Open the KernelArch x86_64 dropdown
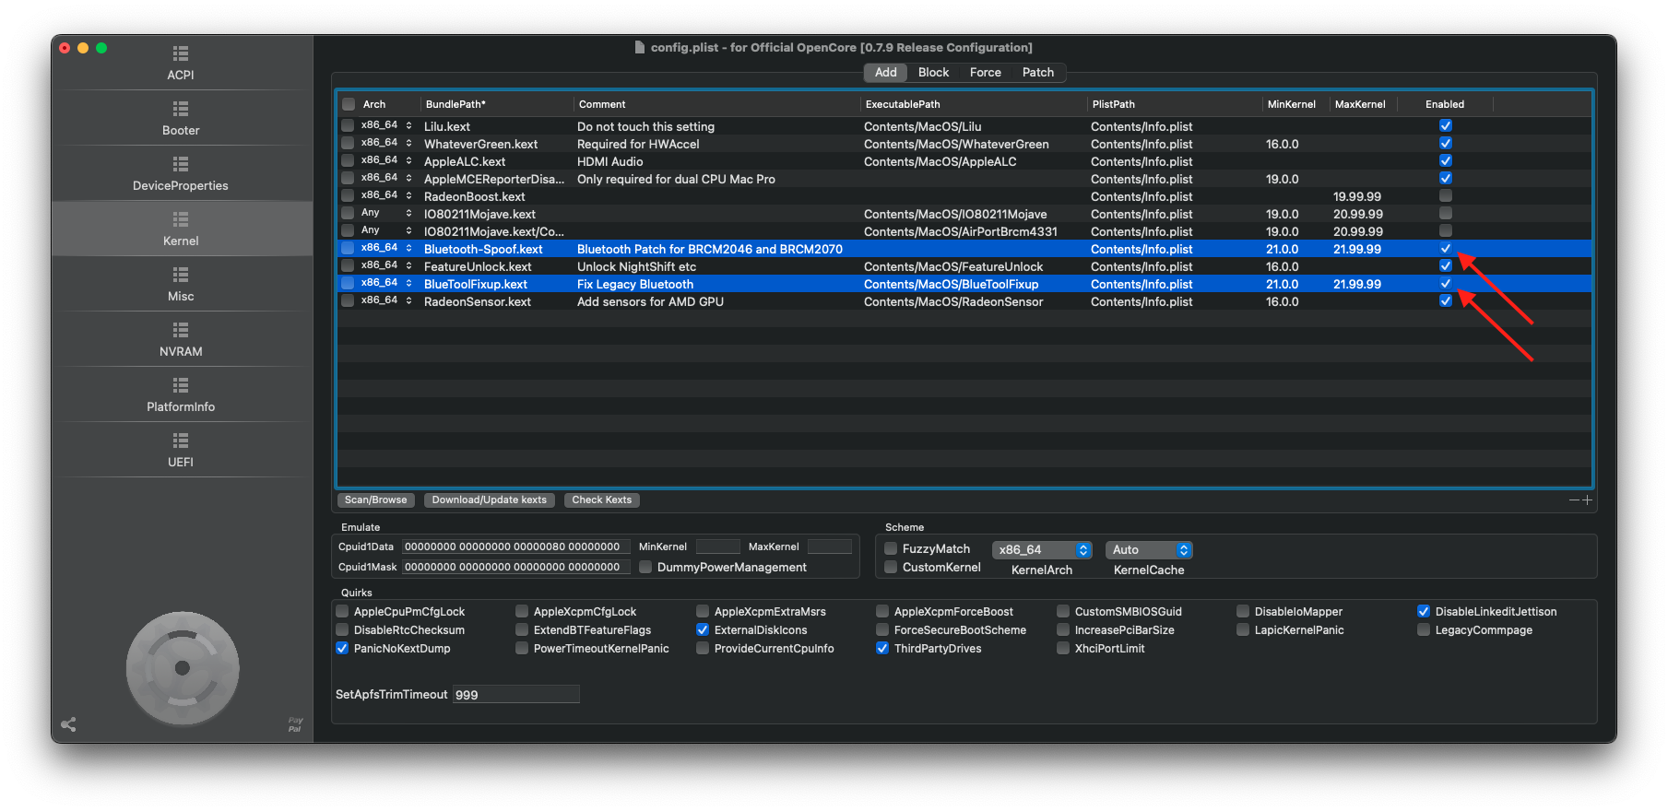Image resolution: width=1668 pixels, height=811 pixels. [x=1042, y=550]
